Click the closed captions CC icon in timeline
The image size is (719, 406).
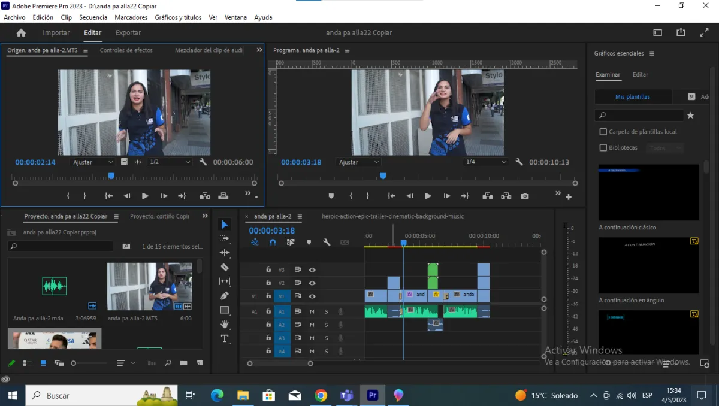coord(345,243)
